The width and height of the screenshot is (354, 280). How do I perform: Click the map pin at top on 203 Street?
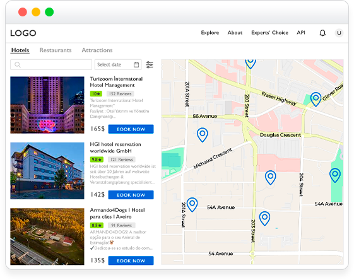pos(250,63)
